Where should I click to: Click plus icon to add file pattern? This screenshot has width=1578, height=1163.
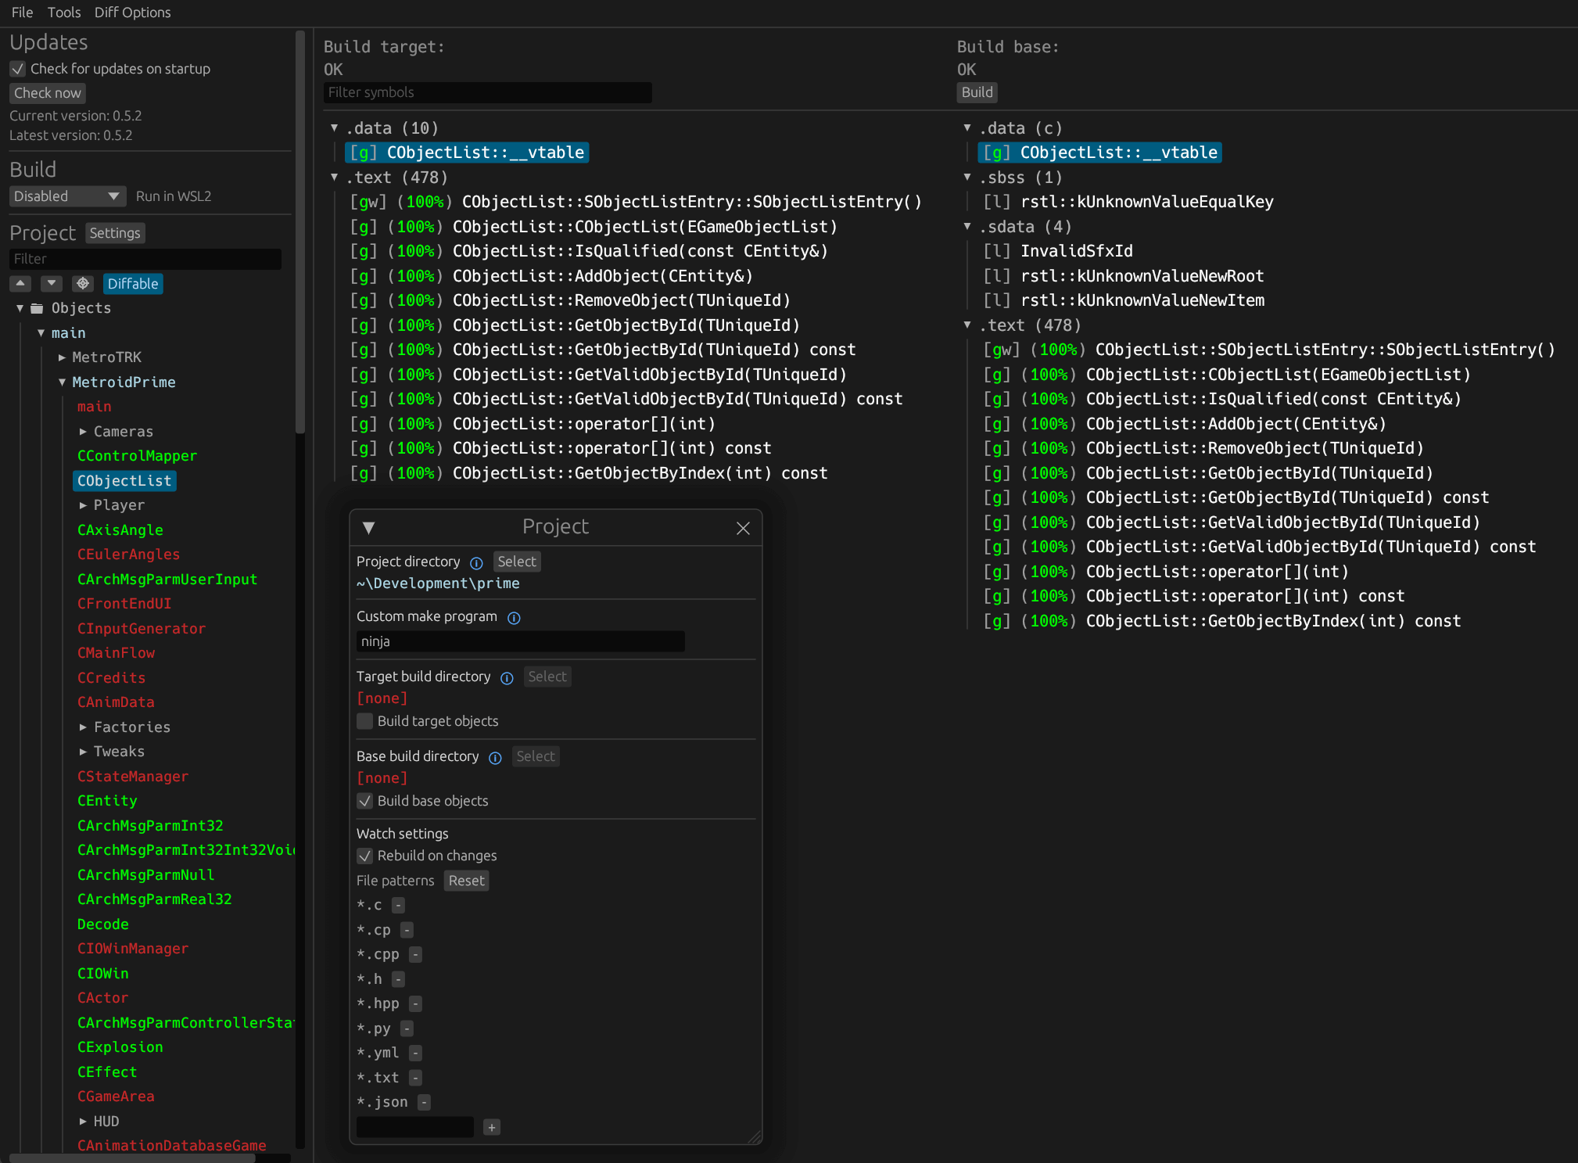point(492,1127)
